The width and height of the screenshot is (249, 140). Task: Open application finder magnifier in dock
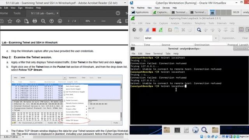(x=204, y=130)
